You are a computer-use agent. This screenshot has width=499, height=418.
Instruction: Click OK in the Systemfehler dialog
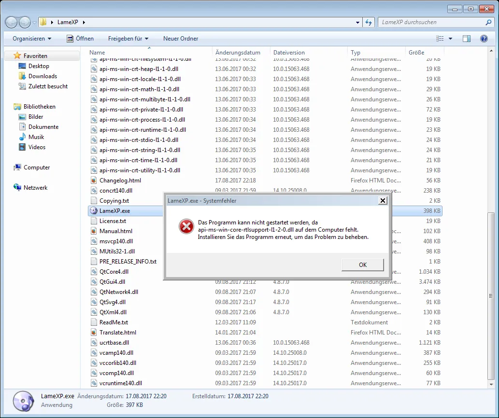362,265
